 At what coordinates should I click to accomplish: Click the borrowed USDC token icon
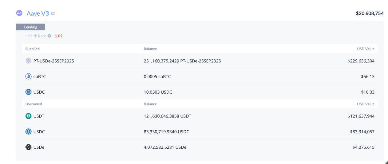[28, 132]
